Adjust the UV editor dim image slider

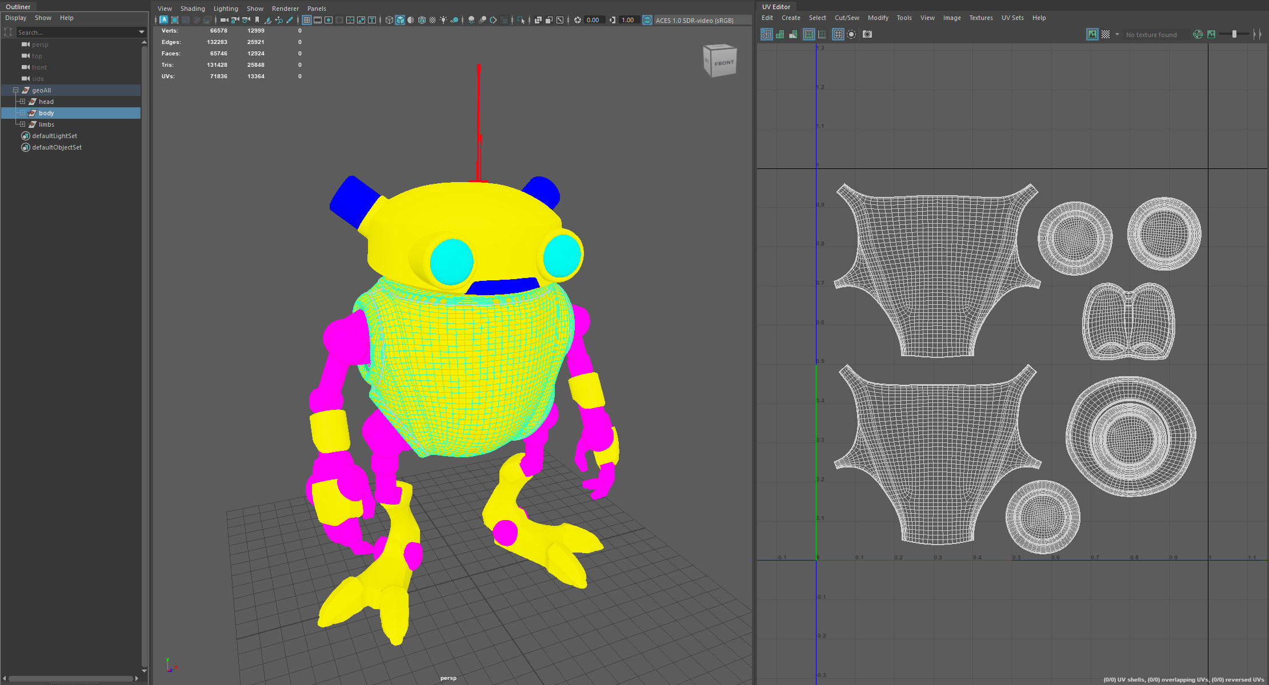pyautogui.click(x=1234, y=34)
